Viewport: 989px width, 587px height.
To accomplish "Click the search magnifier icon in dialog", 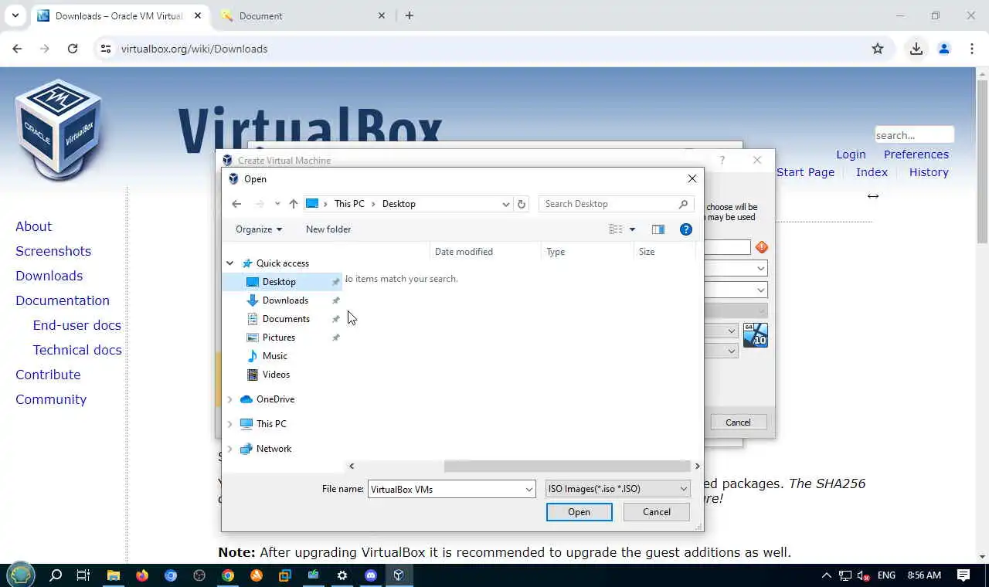I will click(683, 204).
